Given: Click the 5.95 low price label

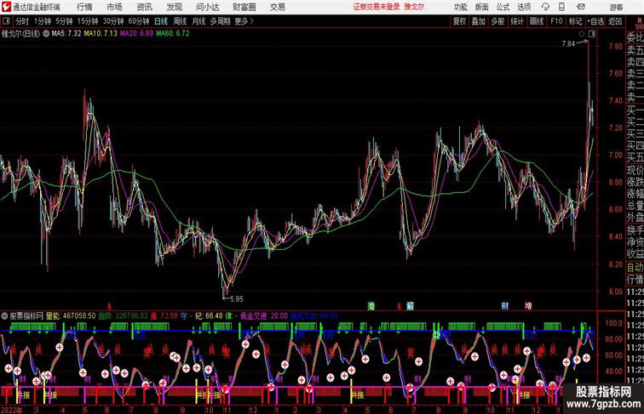Looking at the screenshot, I should click(236, 299).
